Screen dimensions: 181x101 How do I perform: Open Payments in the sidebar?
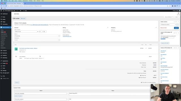pyautogui.click(x=5, y=53)
